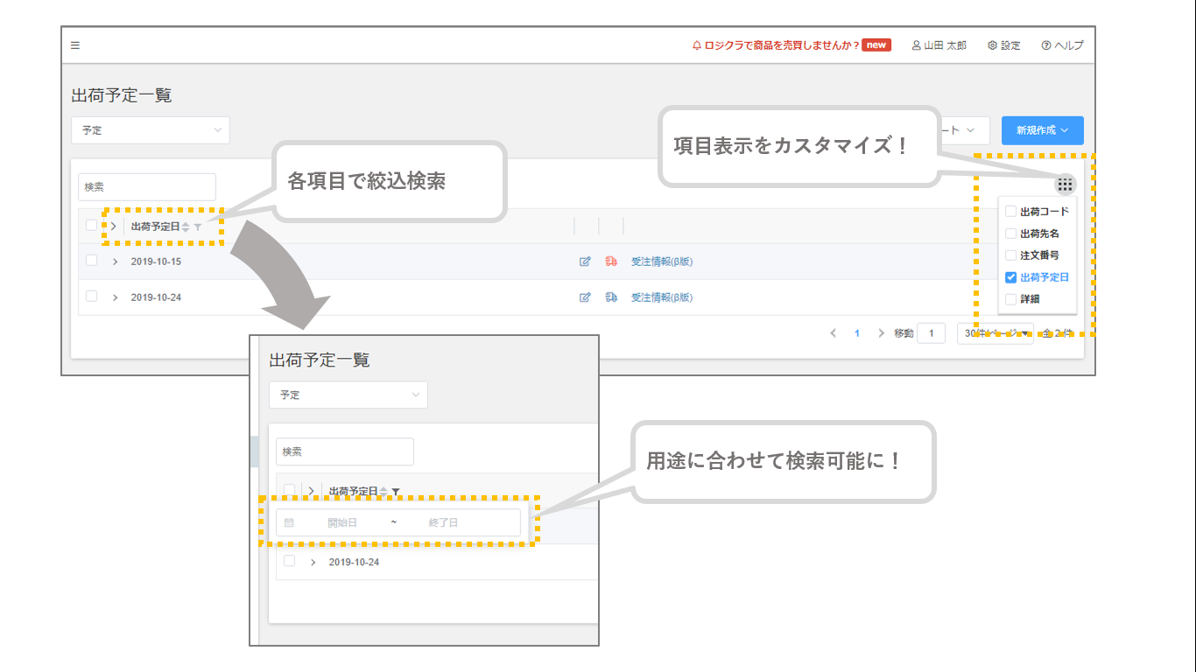This screenshot has width=1196, height=672.
Task: Open the 30件/ページ page size dropdown
Action: pos(995,333)
